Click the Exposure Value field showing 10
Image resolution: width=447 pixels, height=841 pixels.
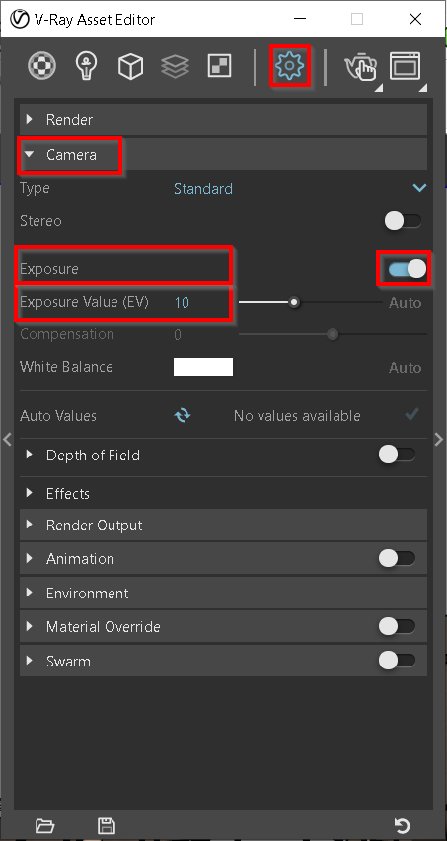point(182,303)
